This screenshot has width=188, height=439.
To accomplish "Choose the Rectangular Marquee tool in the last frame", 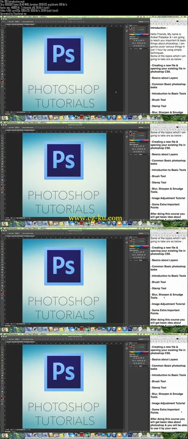I will (2, 347).
